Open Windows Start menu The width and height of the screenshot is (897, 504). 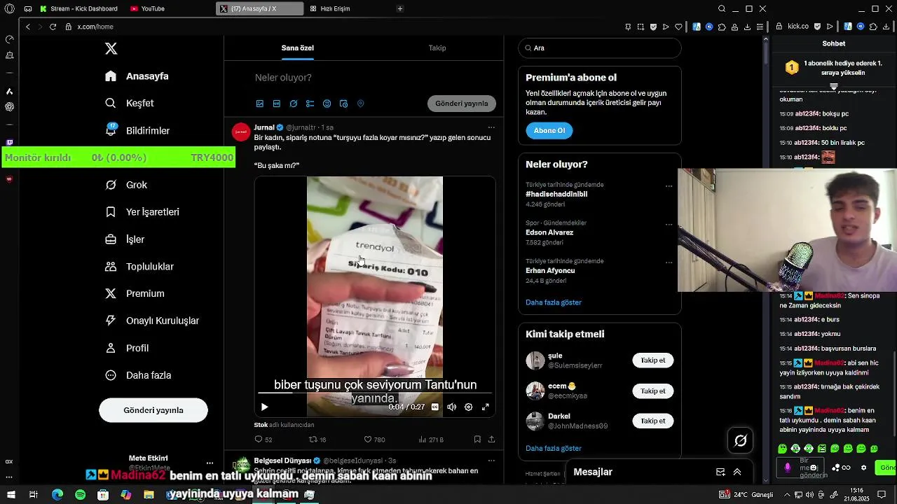(x=11, y=495)
